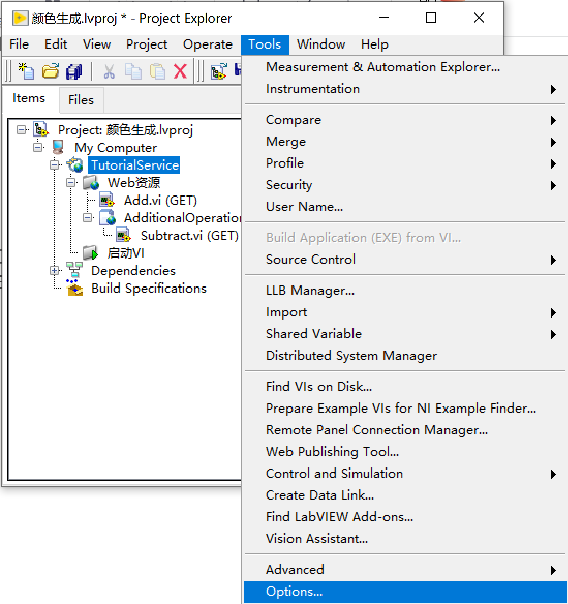568x604 pixels.
Task: Click the 启动VI folder icon
Action: [x=91, y=252]
